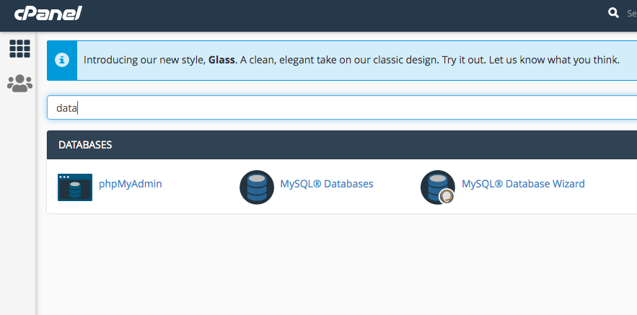Collapse the DATABASES section header
Image resolution: width=637 pixels, height=315 pixels.
coord(342,145)
